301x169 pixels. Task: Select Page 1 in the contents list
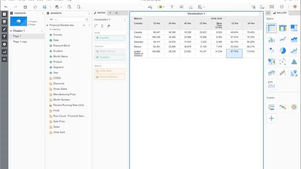(x=27, y=36)
